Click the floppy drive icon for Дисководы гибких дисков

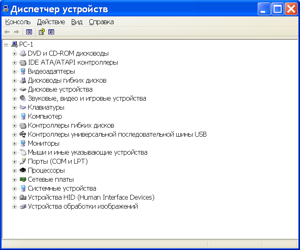coord(23,81)
